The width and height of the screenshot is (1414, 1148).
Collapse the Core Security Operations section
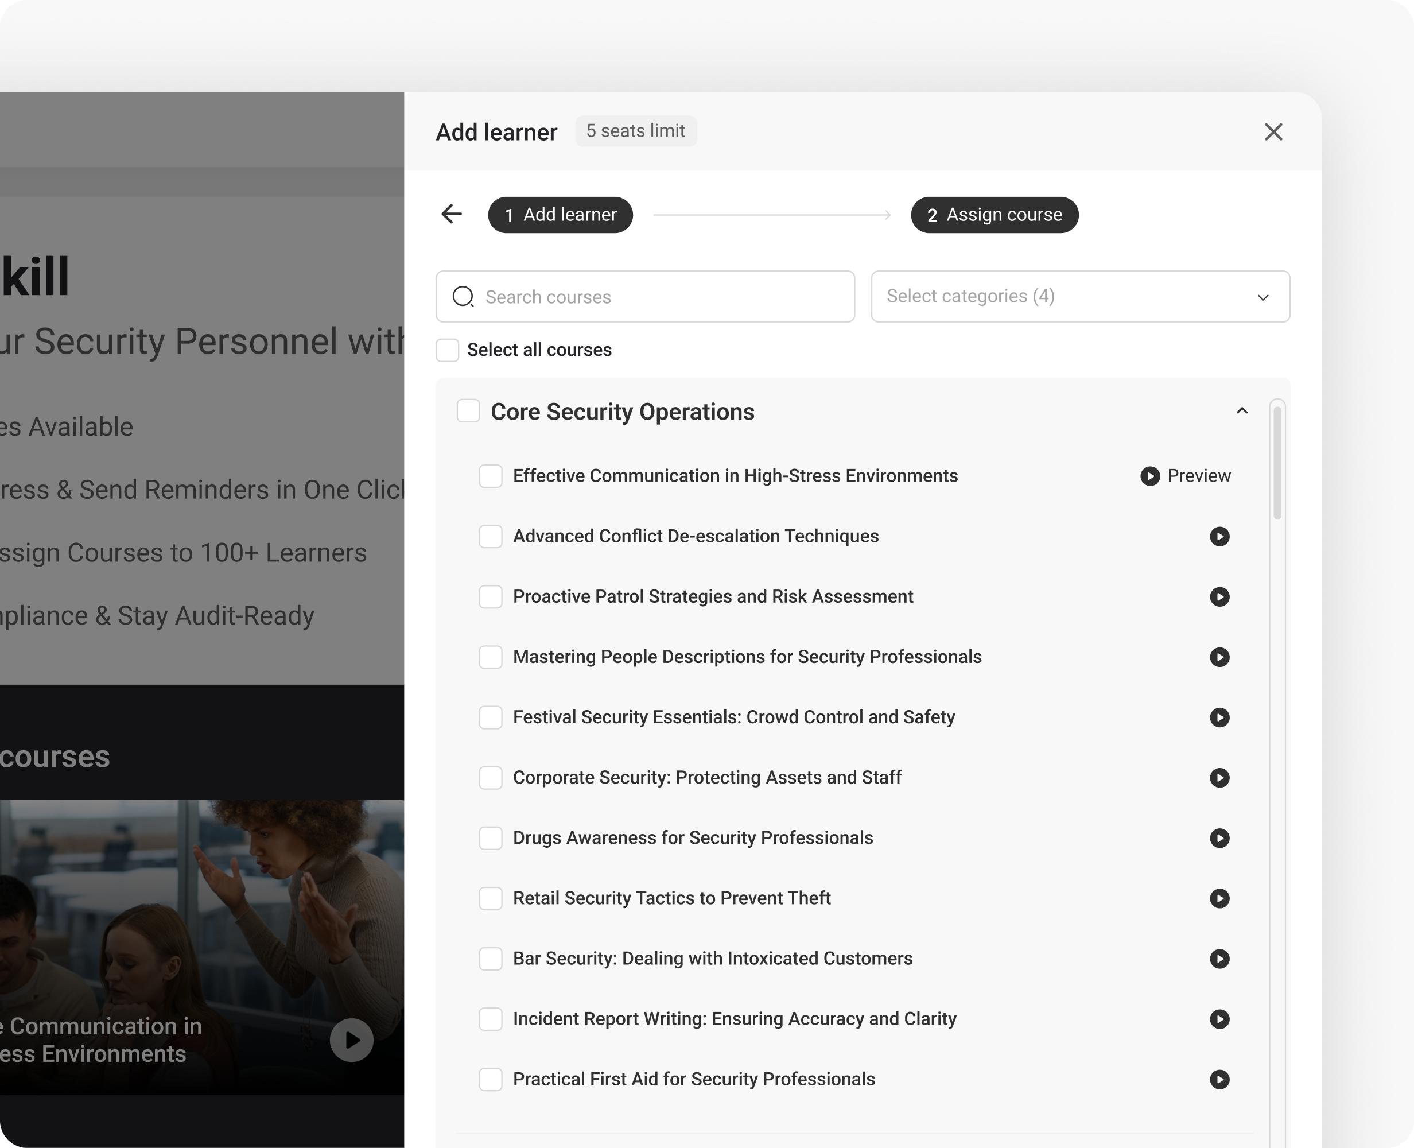click(1241, 412)
